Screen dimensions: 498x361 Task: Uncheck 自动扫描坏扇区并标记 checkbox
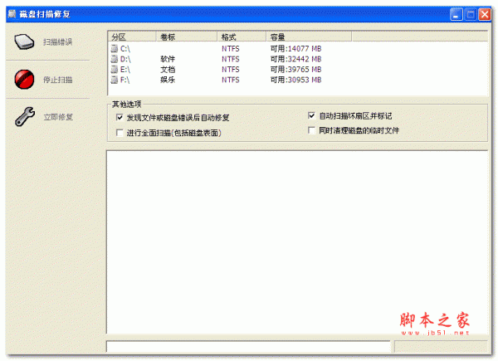click(311, 115)
